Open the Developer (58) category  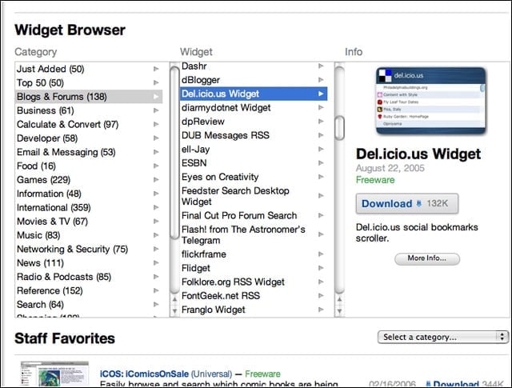[89, 138]
